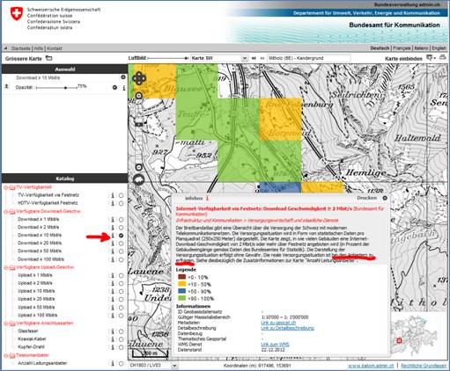Select Upload ≥ 100 Mbit/s radio button
This screenshot has height=371, width=450.
pos(121,316)
